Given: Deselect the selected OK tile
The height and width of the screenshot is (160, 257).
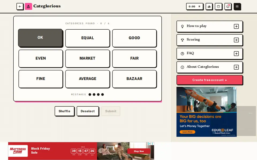Looking at the screenshot, I should coord(40,38).
